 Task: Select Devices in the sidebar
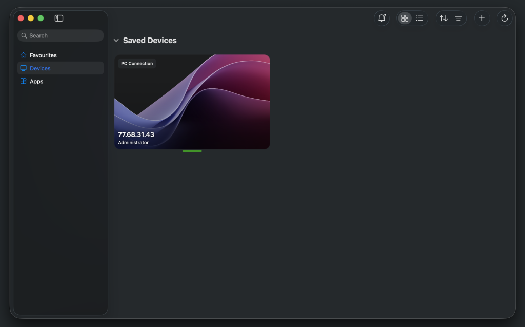pyautogui.click(x=60, y=68)
